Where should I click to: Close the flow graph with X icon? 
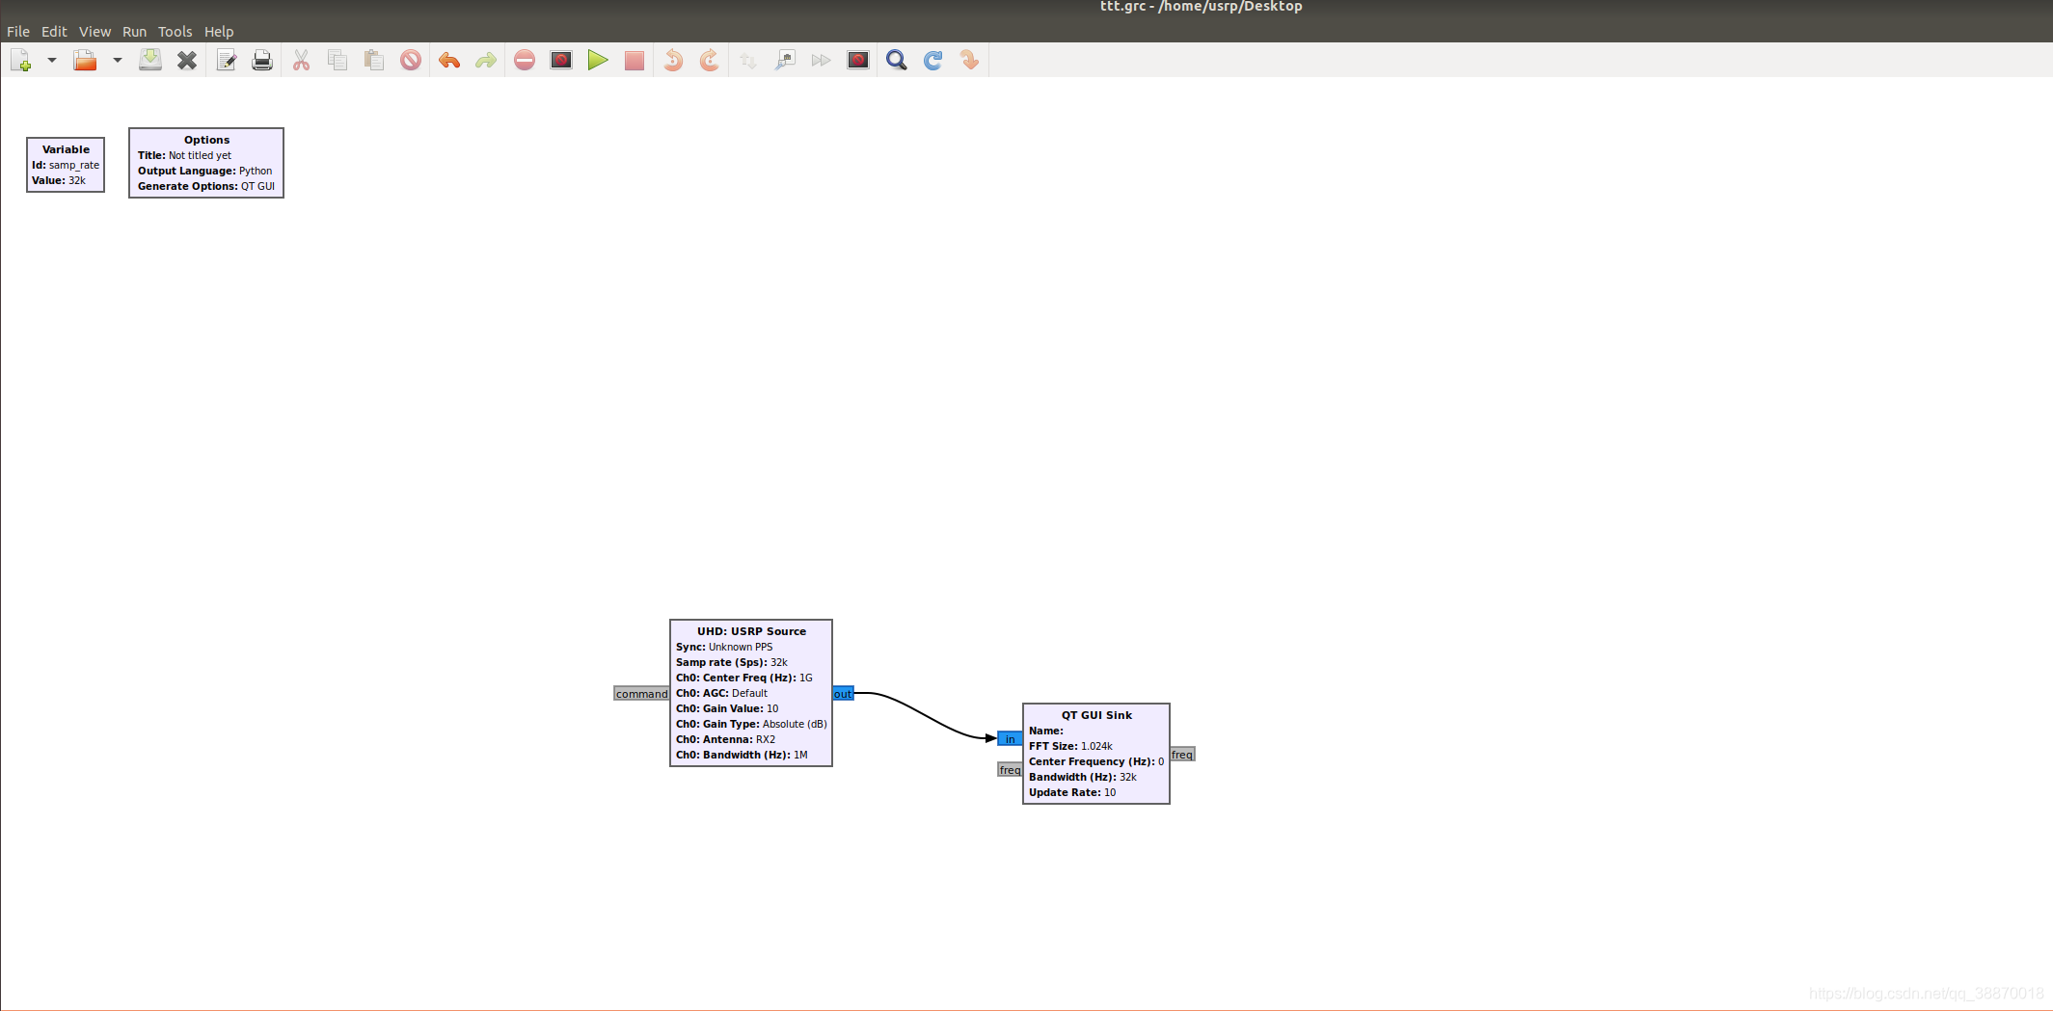click(x=187, y=61)
